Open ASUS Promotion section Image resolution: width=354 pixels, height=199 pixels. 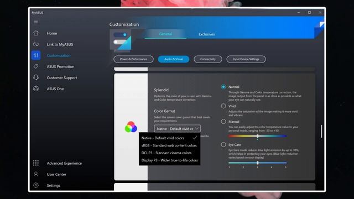tap(60, 66)
